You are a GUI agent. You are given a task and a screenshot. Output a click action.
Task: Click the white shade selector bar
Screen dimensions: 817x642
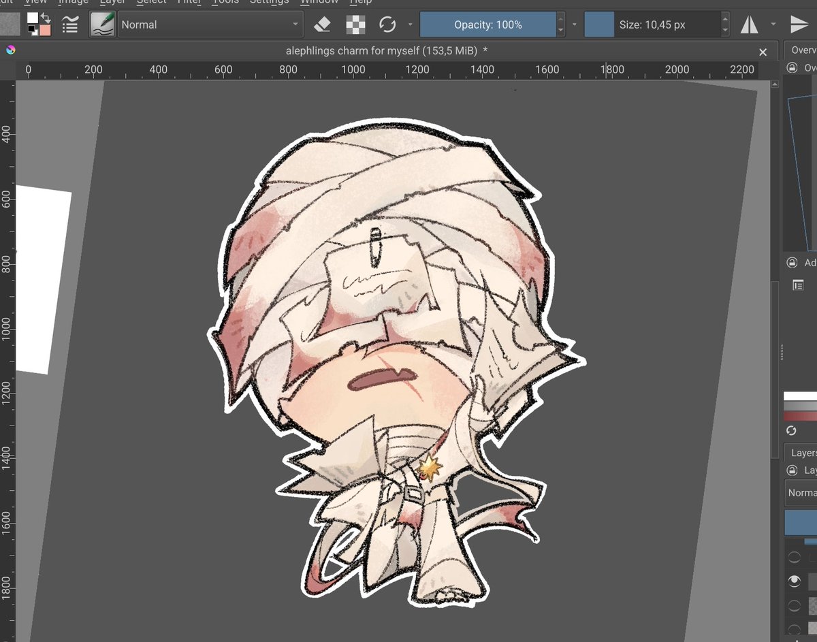tap(801, 396)
